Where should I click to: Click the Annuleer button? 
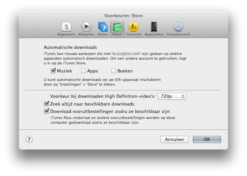pos(175,139)
